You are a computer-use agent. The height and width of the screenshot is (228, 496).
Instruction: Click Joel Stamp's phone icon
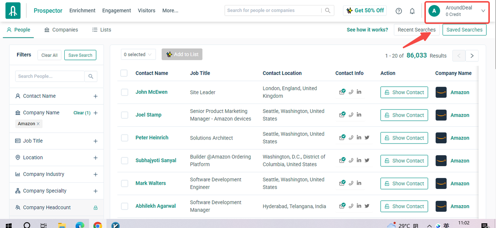coord(351,115)
